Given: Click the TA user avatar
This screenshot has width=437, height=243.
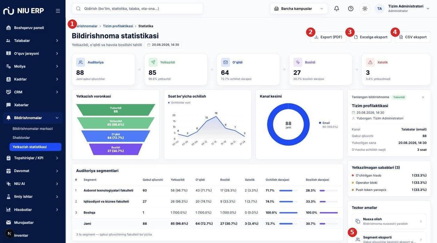Looking at the screenshot, I should tap(380, 8).
